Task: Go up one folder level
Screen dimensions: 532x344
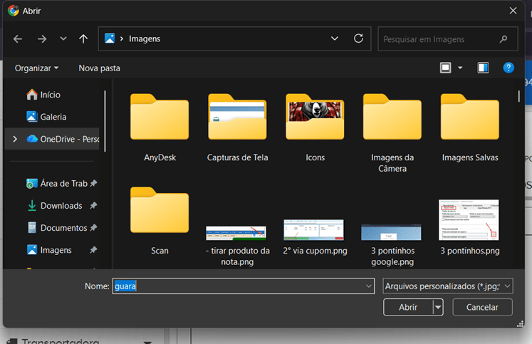Action: 83,39
